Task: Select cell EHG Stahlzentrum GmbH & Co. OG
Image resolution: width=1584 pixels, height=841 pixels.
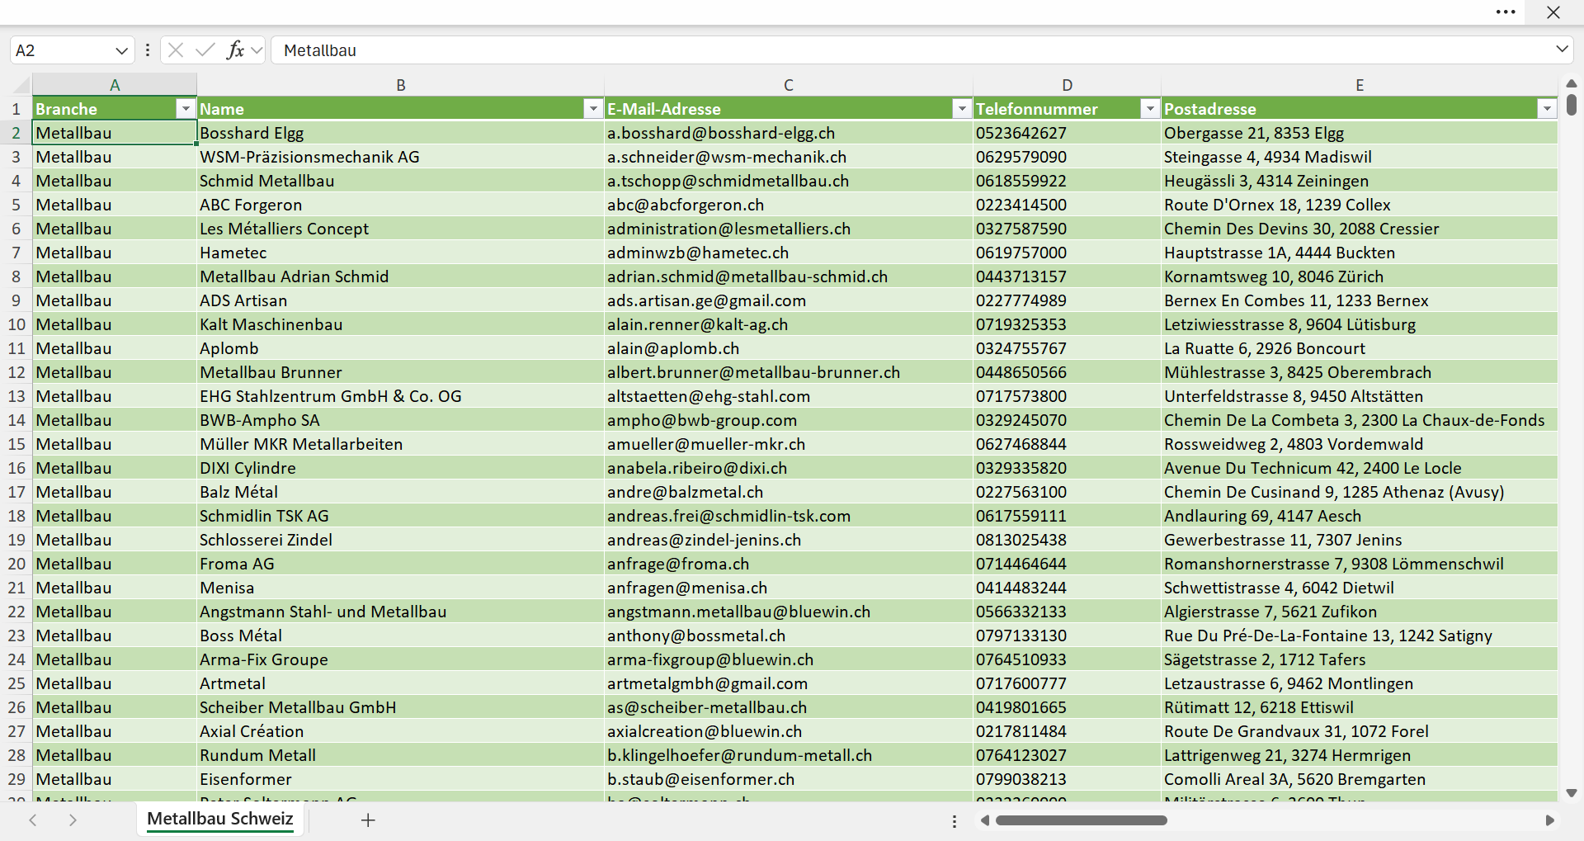Action: (401, 396)
